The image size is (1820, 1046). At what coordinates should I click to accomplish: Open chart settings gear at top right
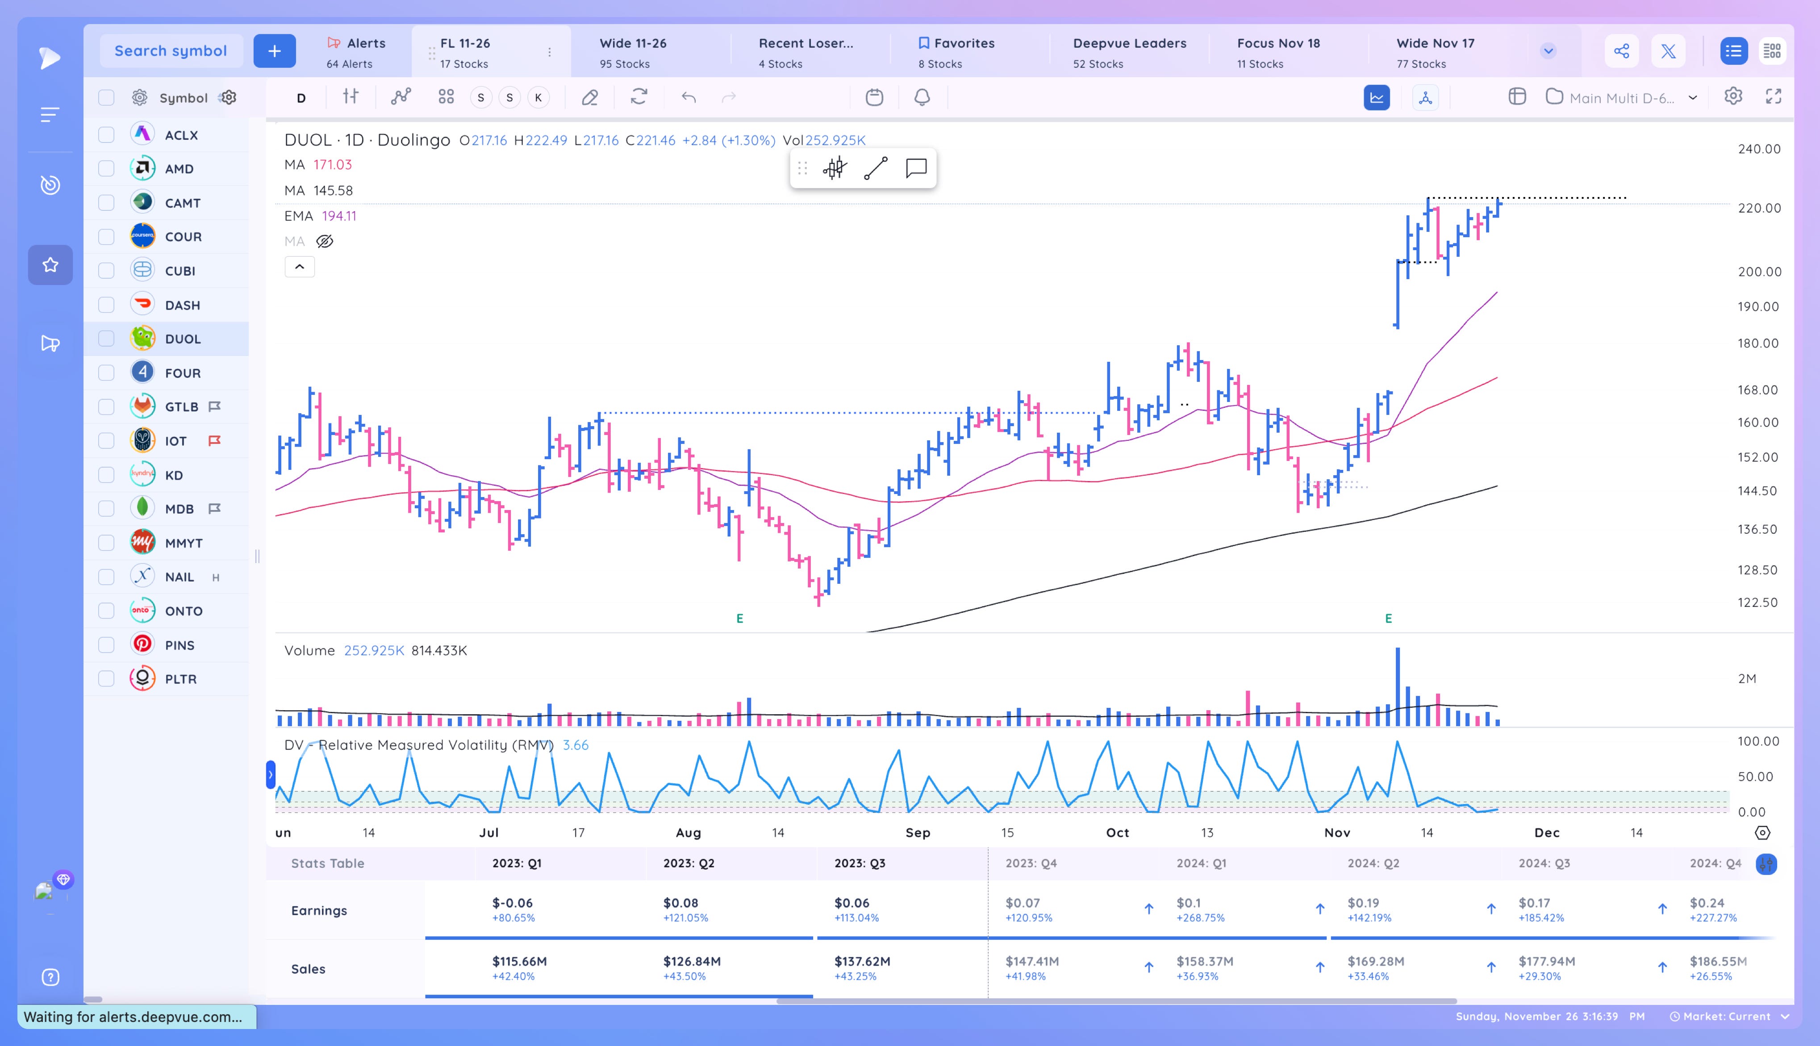point(1733,96)
